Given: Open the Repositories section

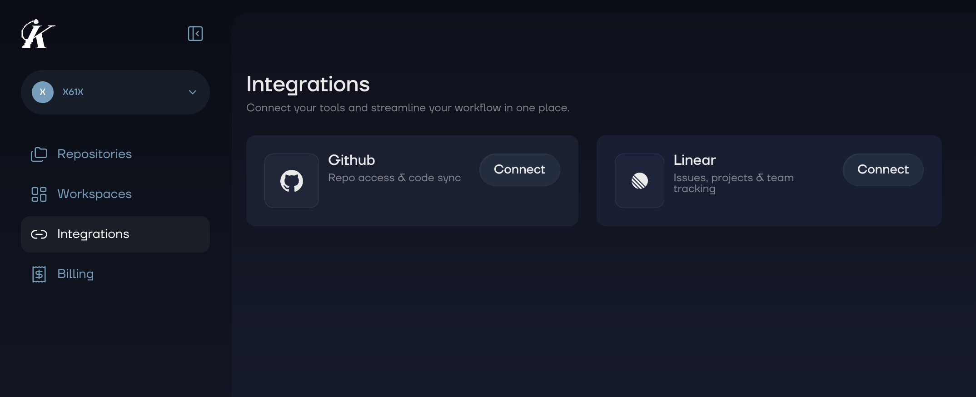Looking at the screenshot, I should point(94,154).
